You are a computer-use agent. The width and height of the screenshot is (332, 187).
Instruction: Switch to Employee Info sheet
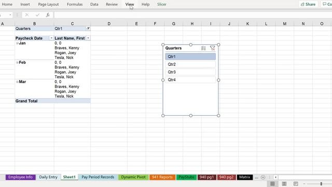[x=20, y=177]
